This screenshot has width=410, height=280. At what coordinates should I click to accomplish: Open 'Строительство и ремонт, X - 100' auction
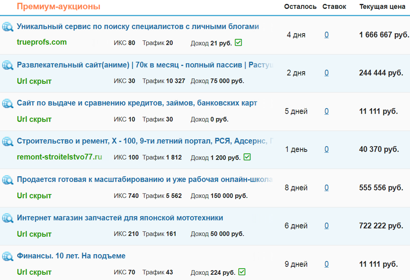(145, 141)
